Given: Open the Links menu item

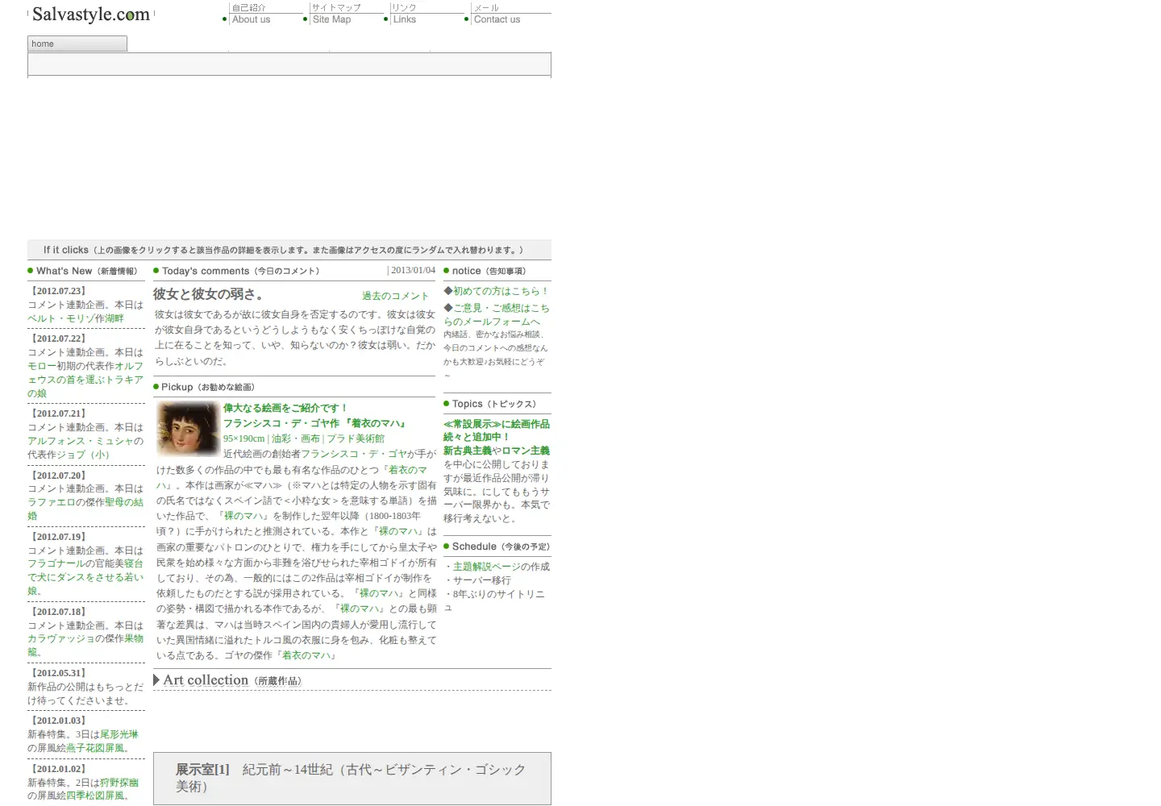Looking at the screenshot, I should click(x=405, y=19).
